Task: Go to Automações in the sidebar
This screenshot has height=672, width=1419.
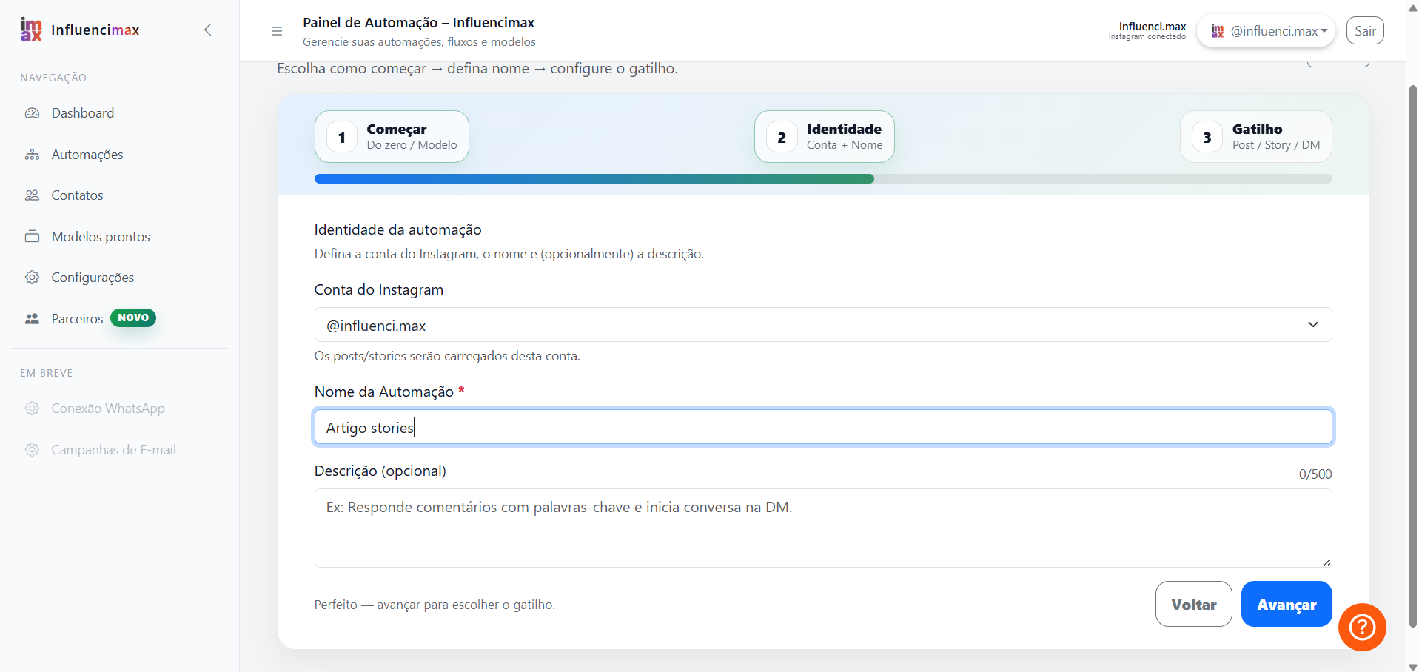Action: [119, 155]
